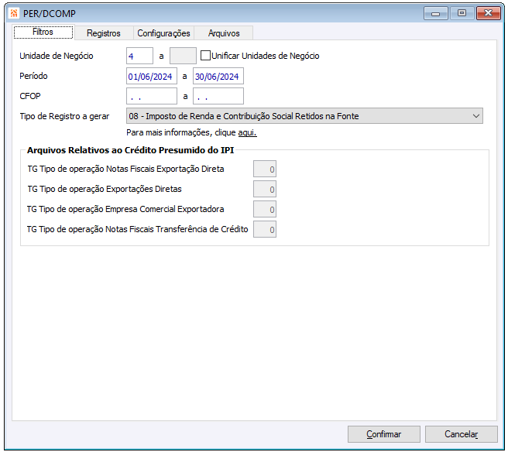The image size is (508, 452).
Task: Click the Unidade de Negócio end field
Action: click(183, 56)
